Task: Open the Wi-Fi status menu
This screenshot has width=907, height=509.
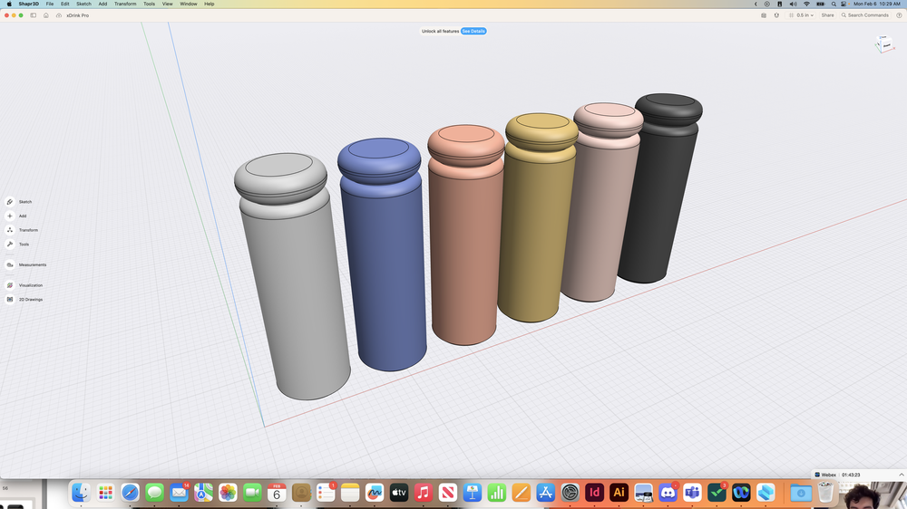Action: (806, 4)
